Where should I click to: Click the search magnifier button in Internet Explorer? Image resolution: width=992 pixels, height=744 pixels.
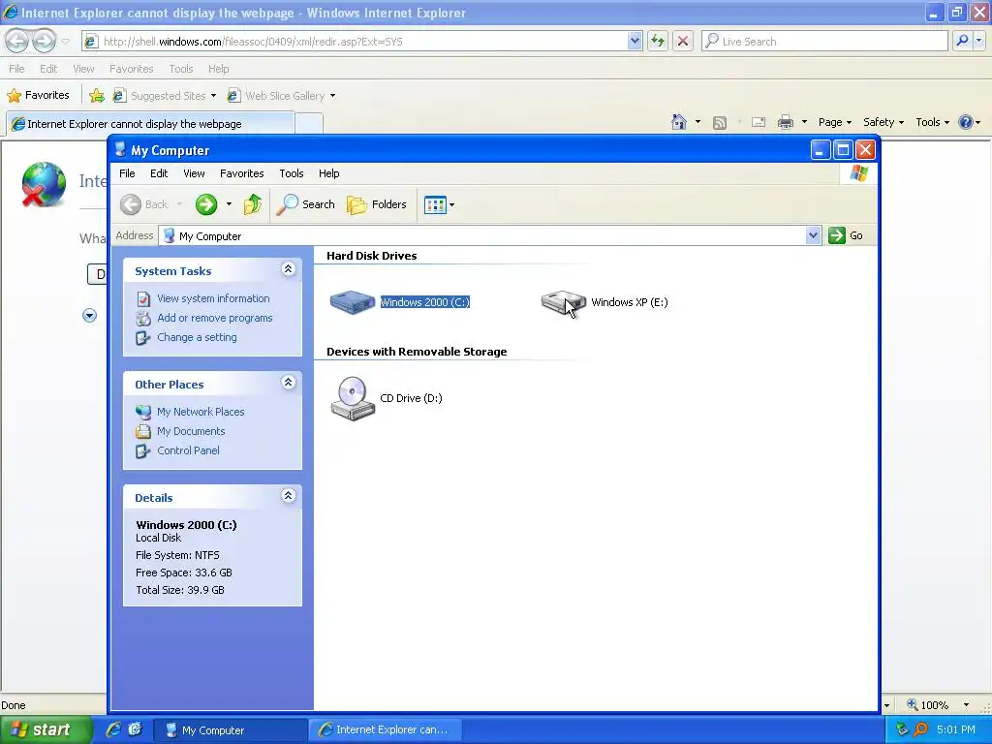coord(962,41)
